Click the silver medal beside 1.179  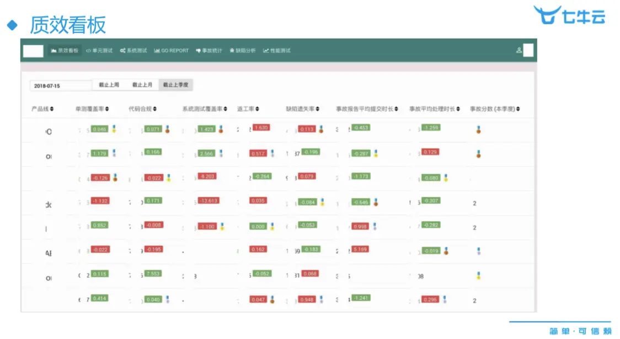[x=114, y=153]
